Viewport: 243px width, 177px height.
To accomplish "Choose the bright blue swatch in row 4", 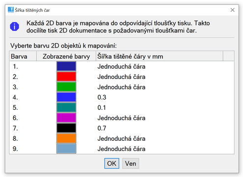I will point(66,97).
